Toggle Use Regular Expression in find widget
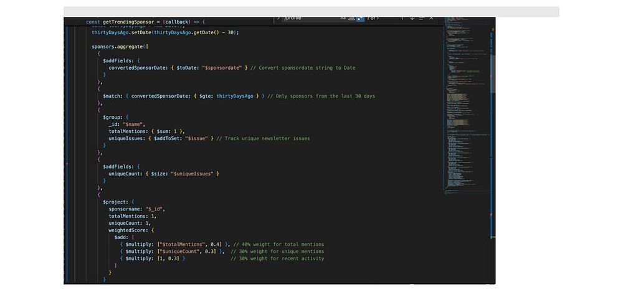623x297 pixels. coord(360,18)
